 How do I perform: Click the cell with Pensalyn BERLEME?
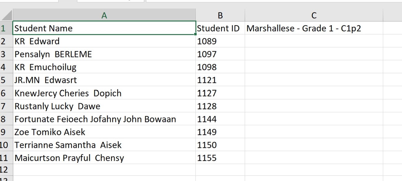[x=104, y=54]
